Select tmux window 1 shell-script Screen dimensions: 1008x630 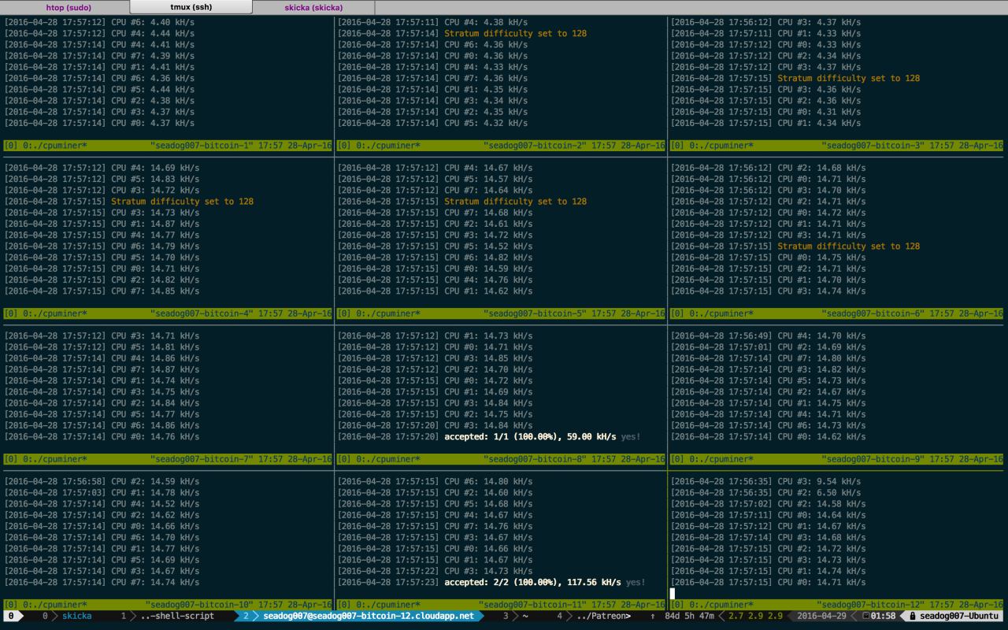pyautogui.click(x=167, y=616)
